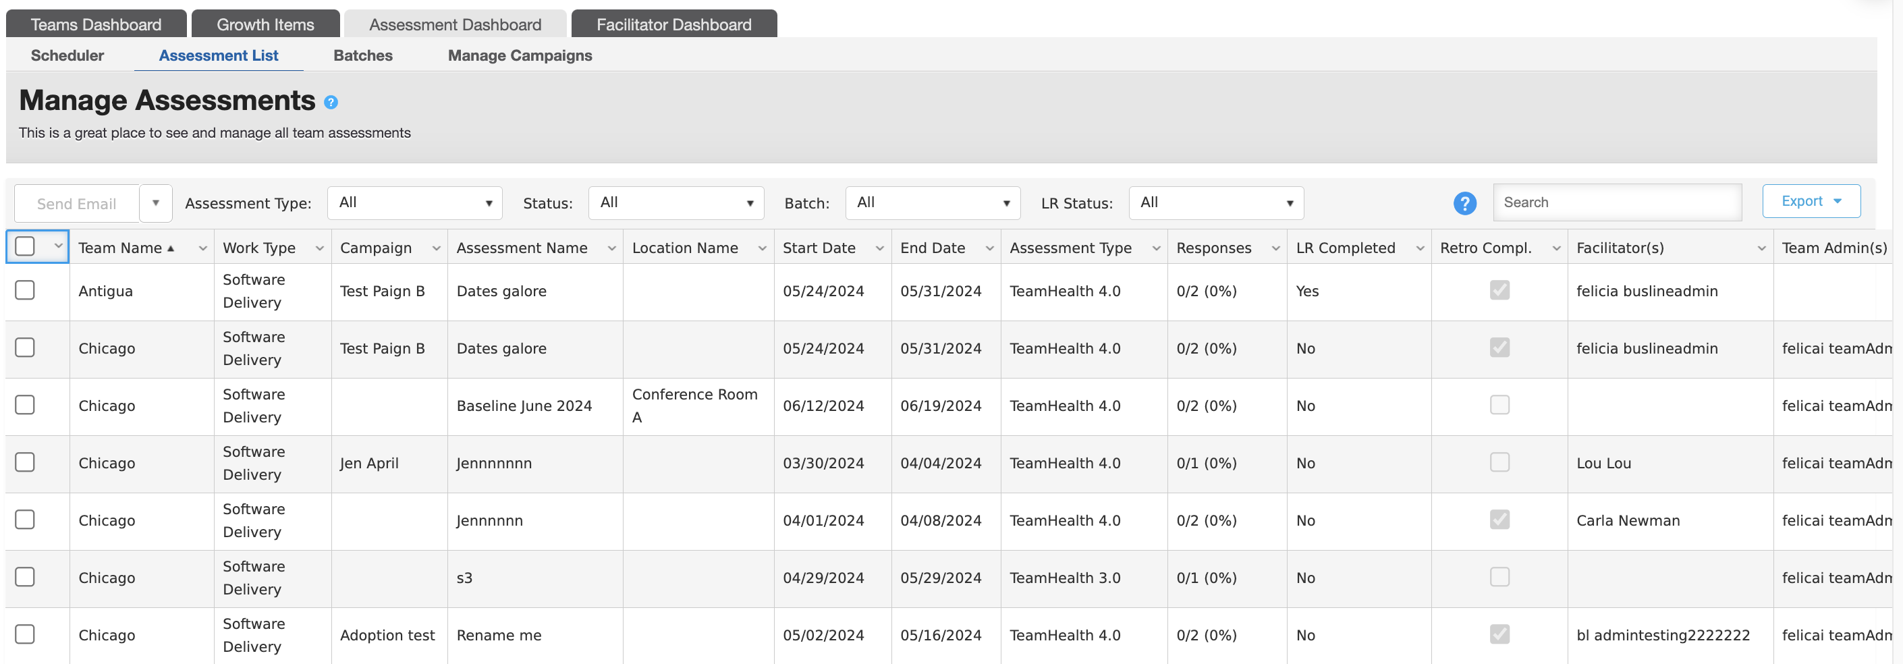
Task: Select Chicago Test Paign B row checkbox
Action: (25, 348)
